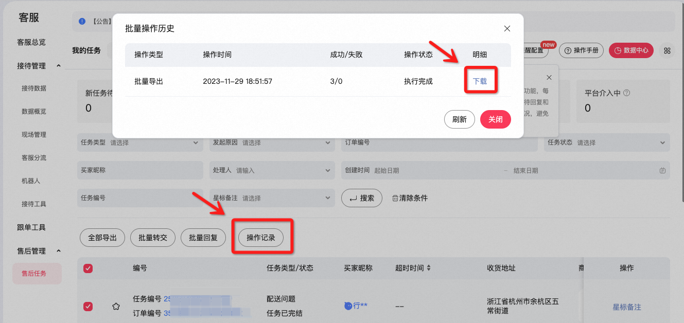Sort by the 超时时间 column arrows
The image size is (684, 323).
pos(429,268)
